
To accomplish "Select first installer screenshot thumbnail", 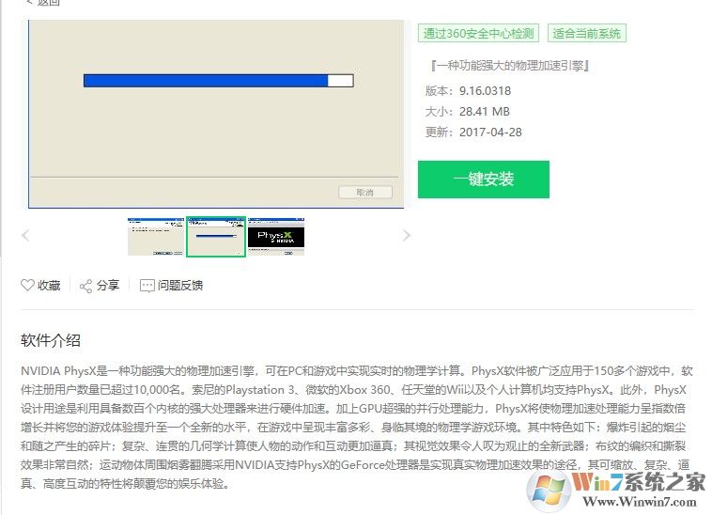I will pos(156,237).
